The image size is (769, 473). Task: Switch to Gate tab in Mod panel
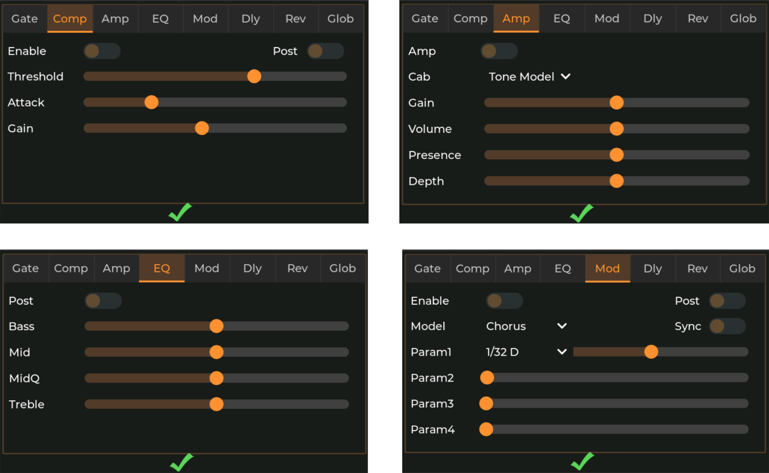[428, 268]
